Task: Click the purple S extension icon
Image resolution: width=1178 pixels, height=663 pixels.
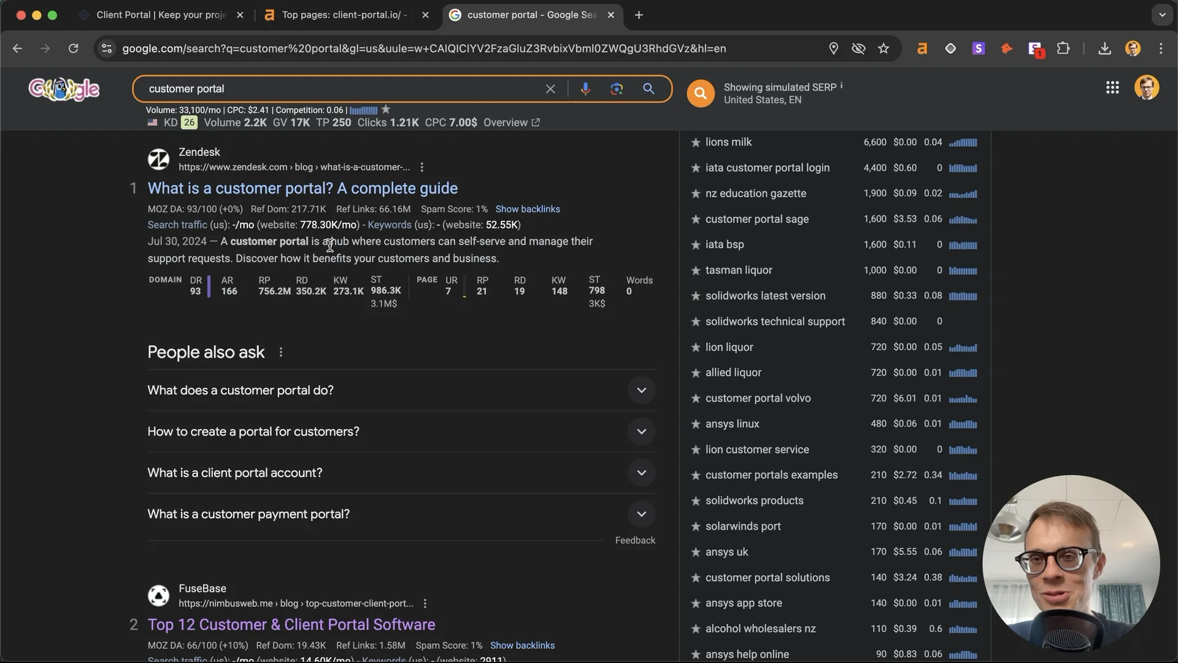Action: pos(979,48)
